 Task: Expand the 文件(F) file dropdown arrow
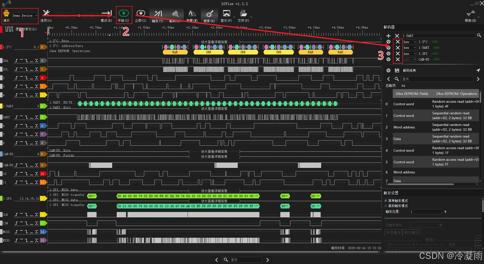pyautogui.click(x=251, y=17)
